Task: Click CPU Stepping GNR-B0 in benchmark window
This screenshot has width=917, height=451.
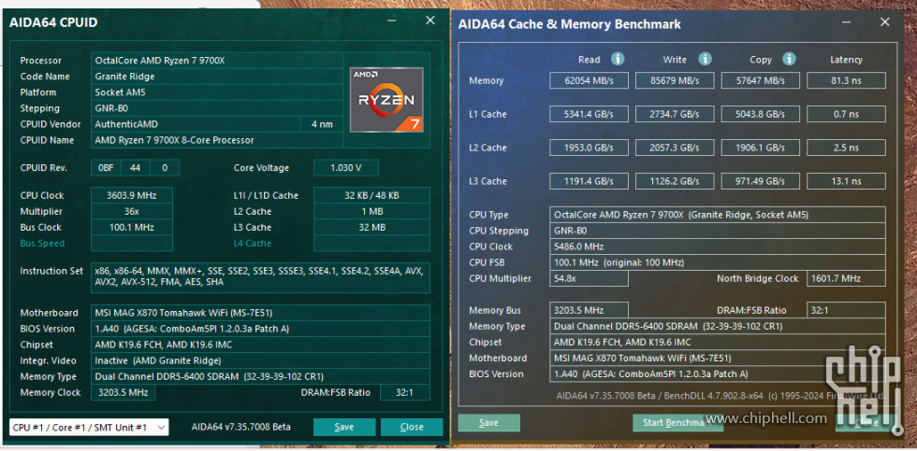Action: coord(718,231)
